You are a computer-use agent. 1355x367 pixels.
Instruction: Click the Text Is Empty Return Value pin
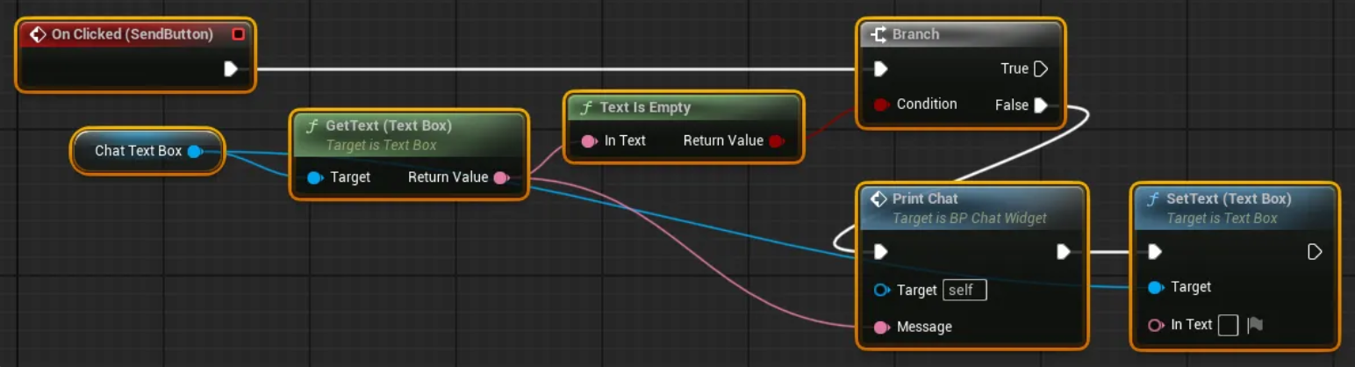click(776, 140)
